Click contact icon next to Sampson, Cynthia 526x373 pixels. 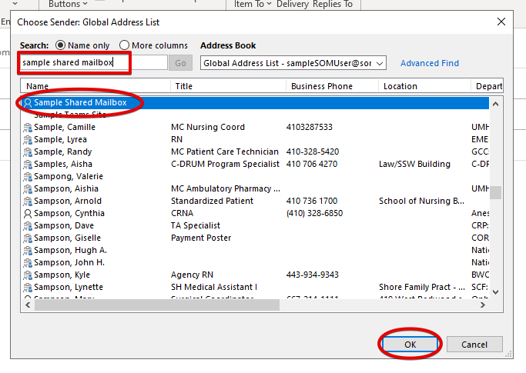tap(28, 213)
